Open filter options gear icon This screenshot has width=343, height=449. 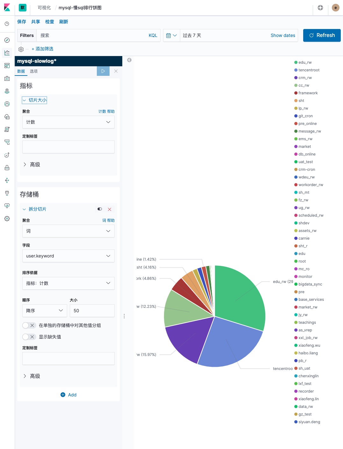(x=21, y=49)
